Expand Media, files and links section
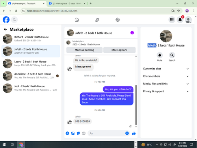 point(166,84)
